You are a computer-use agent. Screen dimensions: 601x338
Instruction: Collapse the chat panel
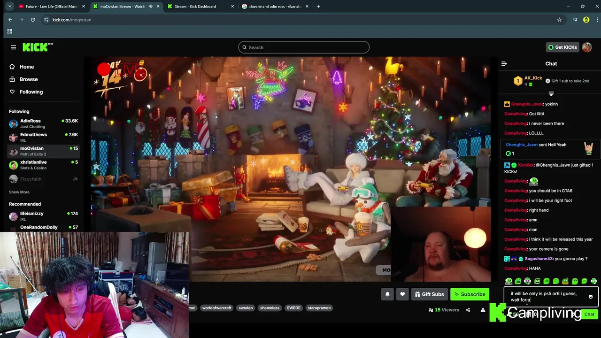(x=504, y=64)
